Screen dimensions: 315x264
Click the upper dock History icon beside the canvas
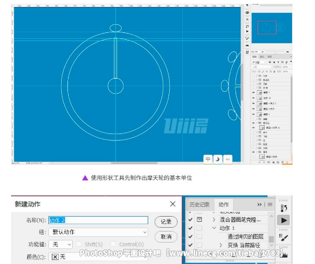pyautogui.click(x=247, y=26)
